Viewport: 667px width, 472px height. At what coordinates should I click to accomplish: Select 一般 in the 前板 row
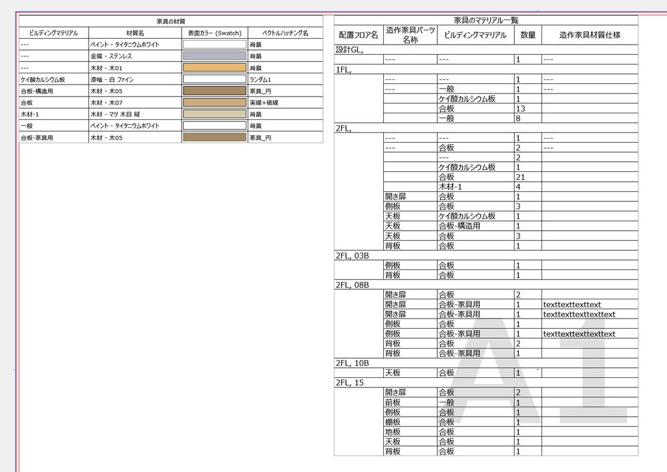[475, 402]
